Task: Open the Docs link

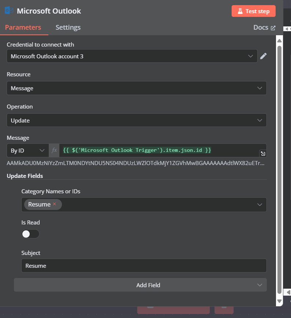Action: coord(264,28)
